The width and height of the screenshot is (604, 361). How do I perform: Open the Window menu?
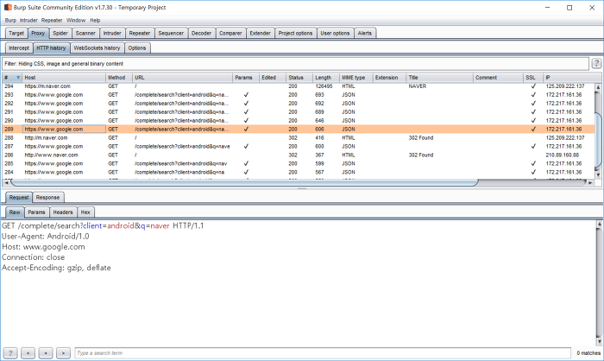click(76, 20)
